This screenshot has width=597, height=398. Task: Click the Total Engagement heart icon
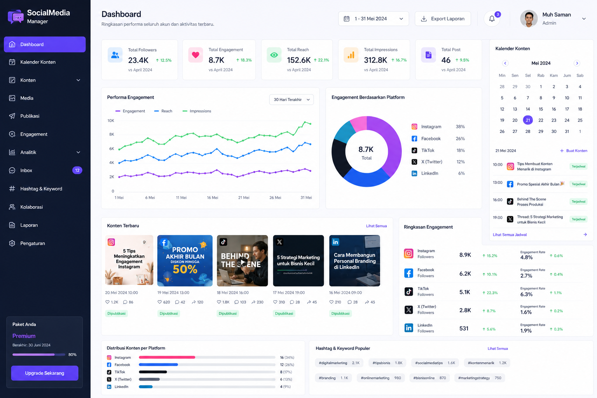coord(196,55)
